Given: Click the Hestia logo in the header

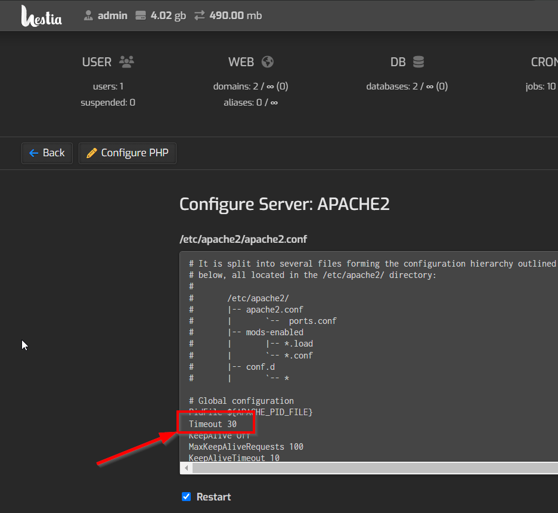Looking at the screenshot, I should pos(41,16).
